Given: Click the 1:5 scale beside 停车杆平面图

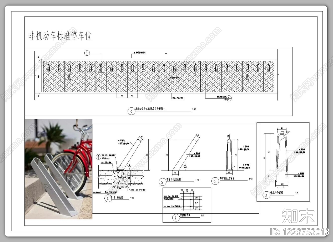Looking at the screenshot, I should click(297, 193).
